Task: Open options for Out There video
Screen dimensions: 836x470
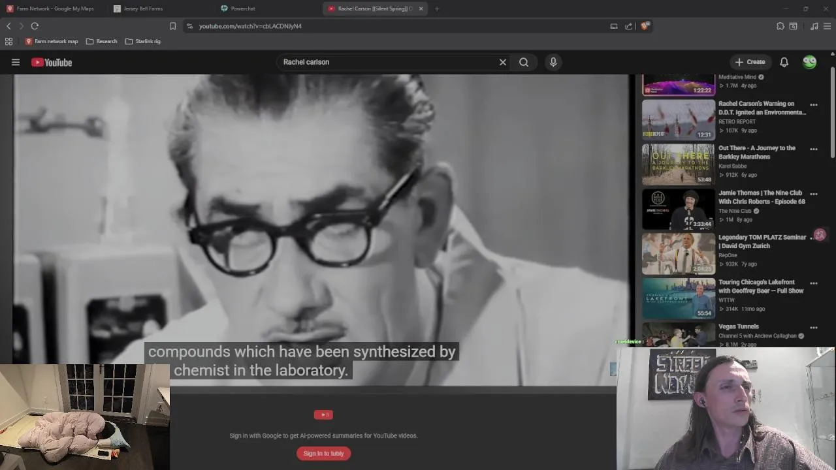Action: coord(814,149)
